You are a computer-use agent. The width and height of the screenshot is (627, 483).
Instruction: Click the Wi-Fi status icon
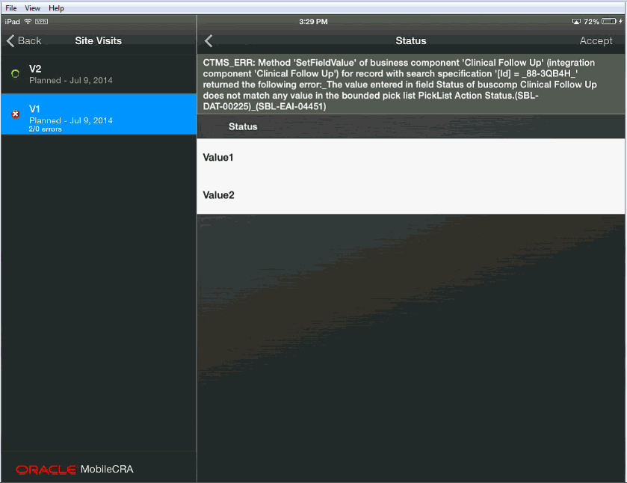28,21
